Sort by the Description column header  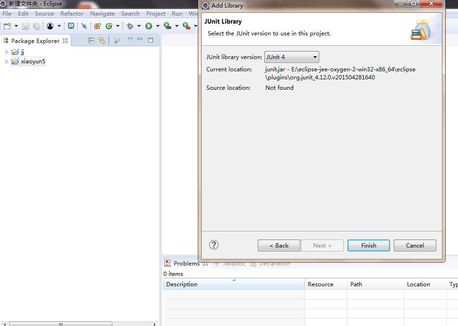[234, 284]
